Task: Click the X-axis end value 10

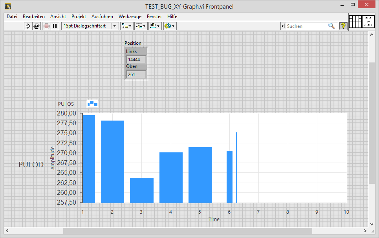Action: pyautogui.click(x=346, y=212)
